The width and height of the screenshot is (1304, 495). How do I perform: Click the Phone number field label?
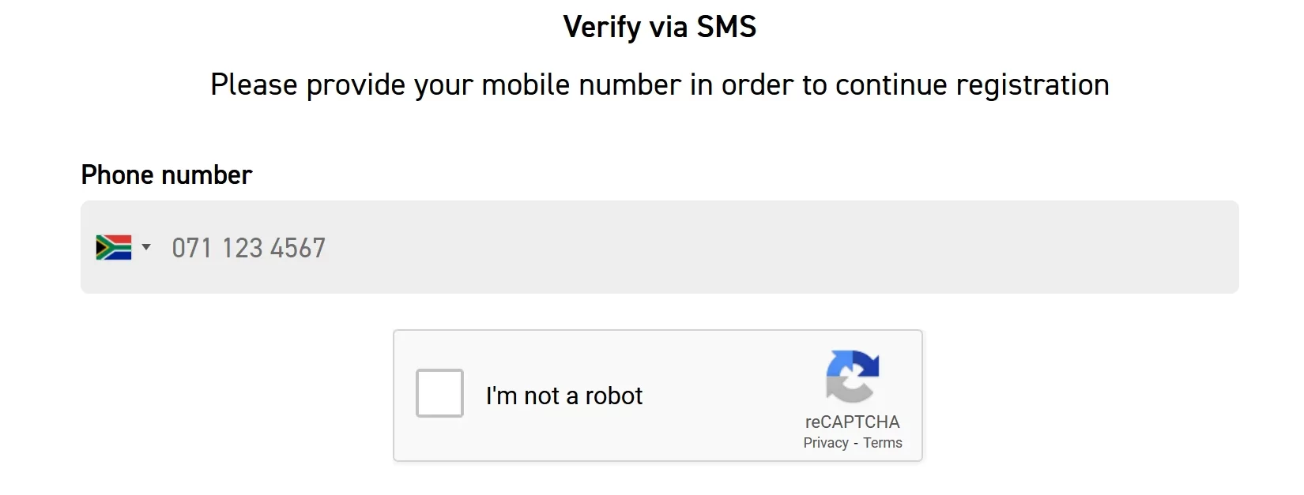(167, 174)
